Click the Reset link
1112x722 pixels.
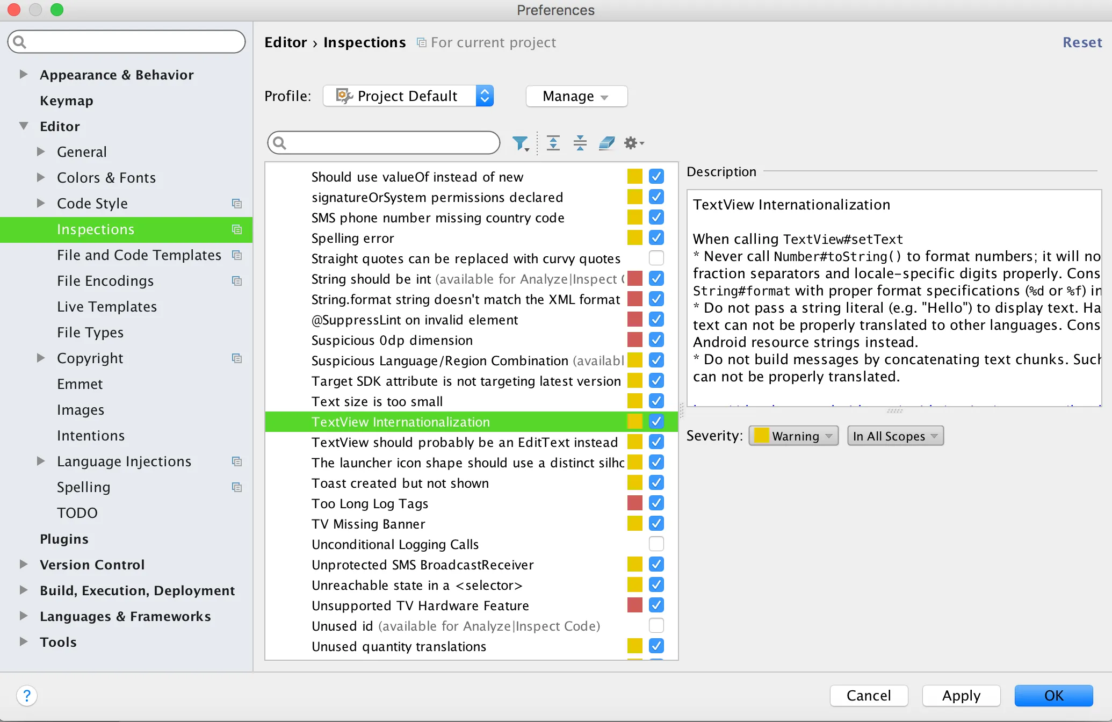1082,42
